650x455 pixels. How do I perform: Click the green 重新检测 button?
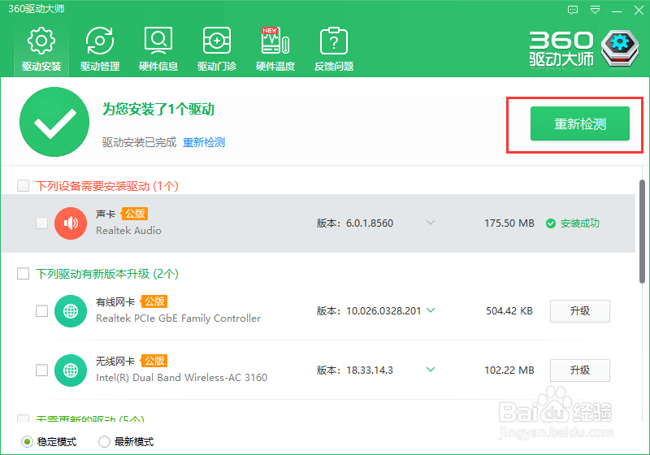tap(580, 123)
